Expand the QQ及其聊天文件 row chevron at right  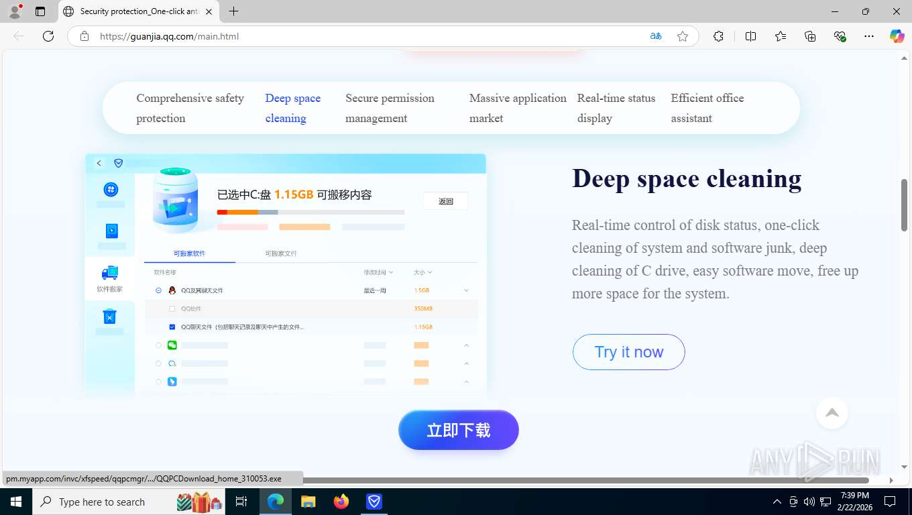pos(466,290)
